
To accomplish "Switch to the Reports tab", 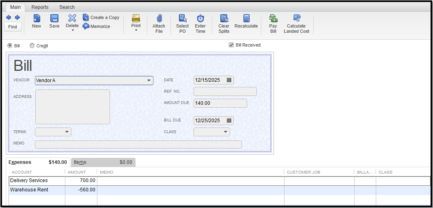I will coord(40,7).
